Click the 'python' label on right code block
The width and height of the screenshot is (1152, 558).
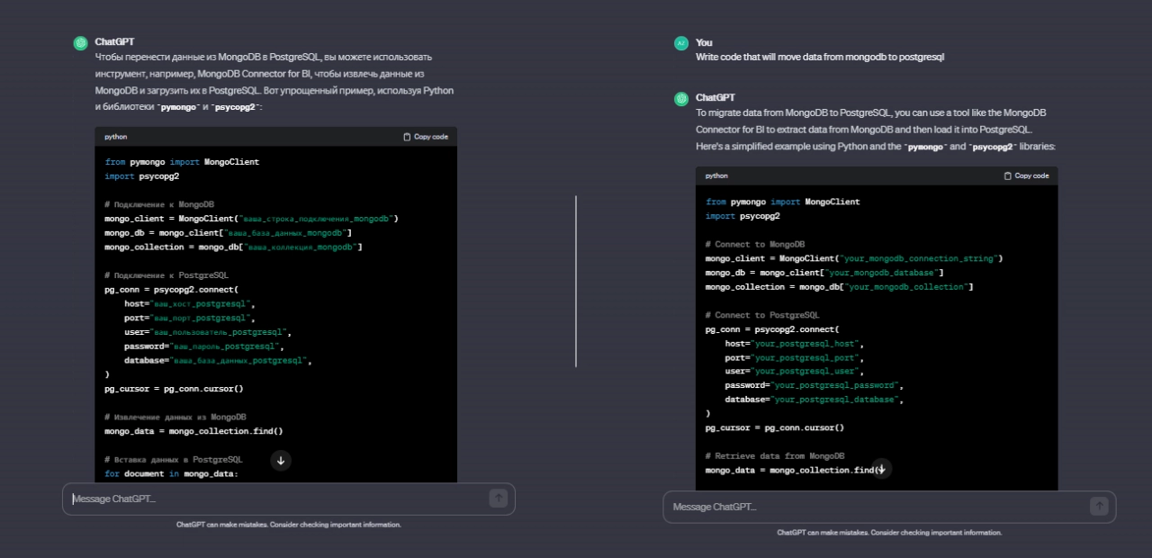(716, 176)
